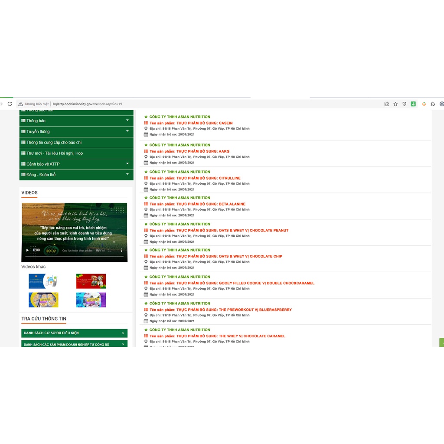Open 'Đảng - Đoàn thể' menu item

76,175
